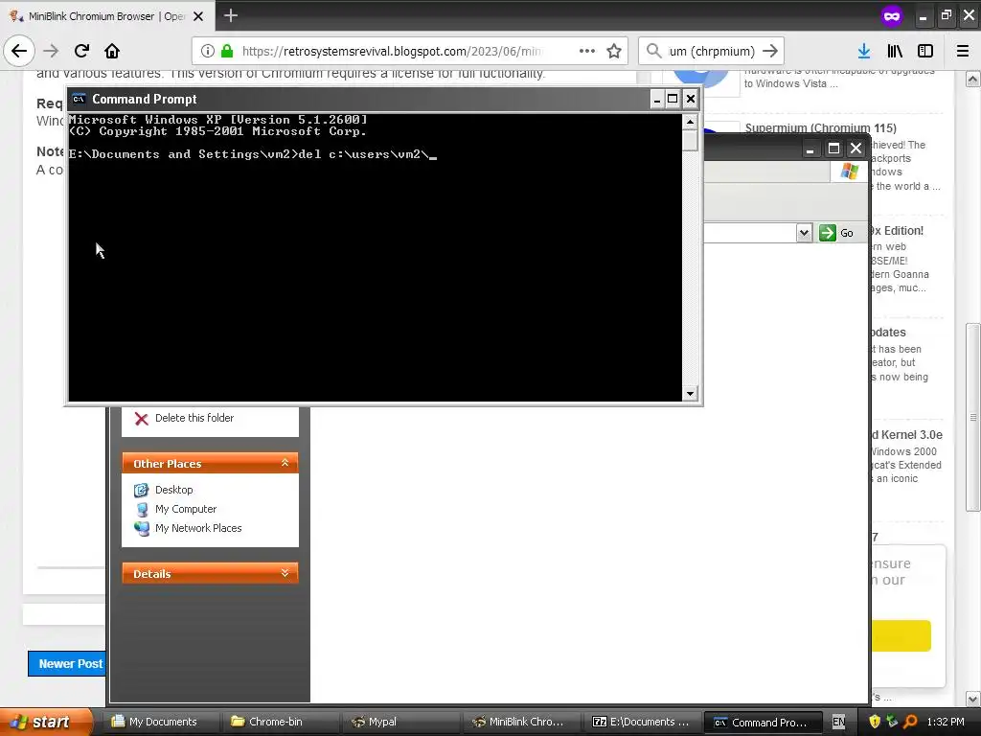Switch to Mypal taskbar button
Viewport: 981px width, 736px height.
tap(402, 722)
